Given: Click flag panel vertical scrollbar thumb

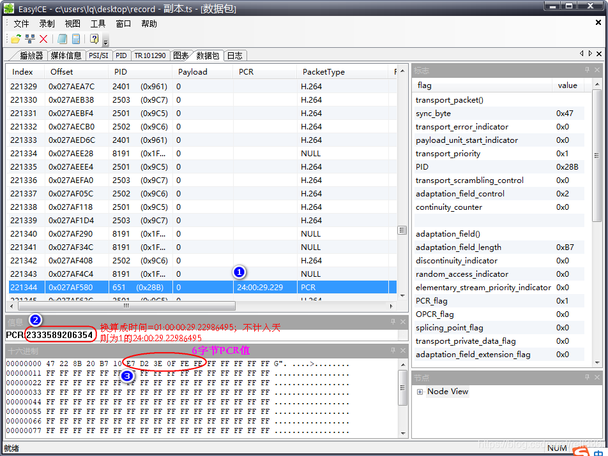Looking at the screenshot, I should coord(597,156).
